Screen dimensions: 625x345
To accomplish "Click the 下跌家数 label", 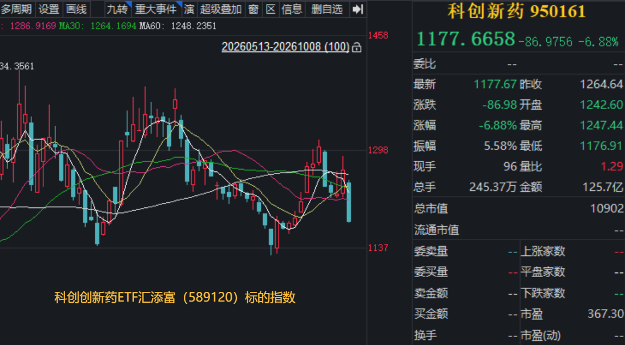I will point(543,293).
